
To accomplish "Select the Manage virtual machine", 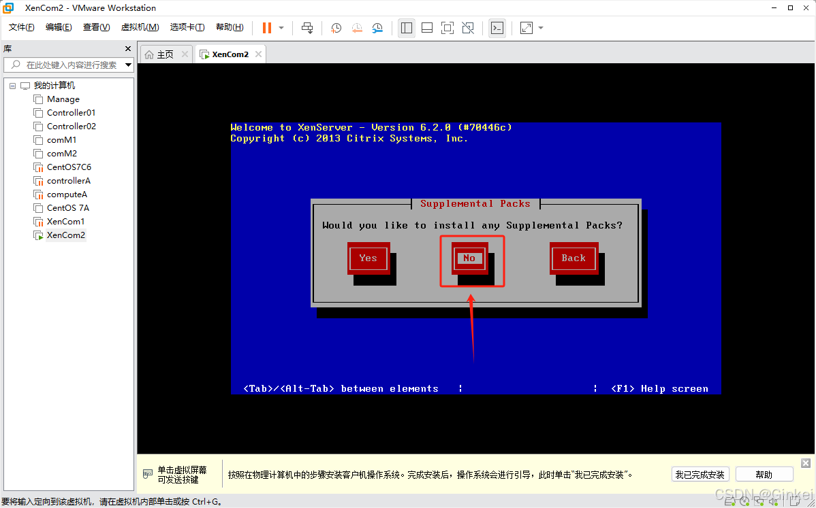I will click(63, 99).
